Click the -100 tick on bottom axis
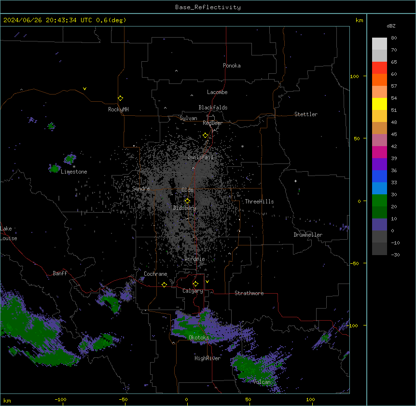This screenshot has height=406, width=416. [60, 399]
